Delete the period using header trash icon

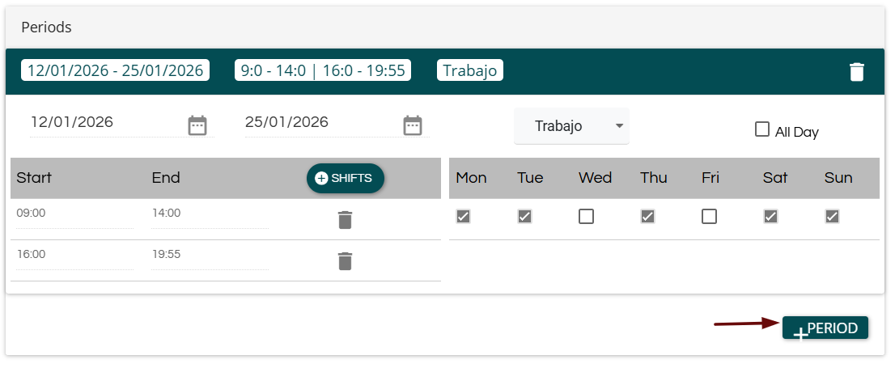click(856, 72)
